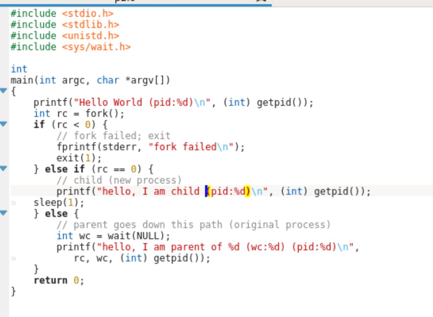Close the p2.c file via its X
The image size is (433, 317).
click(260, 1)
